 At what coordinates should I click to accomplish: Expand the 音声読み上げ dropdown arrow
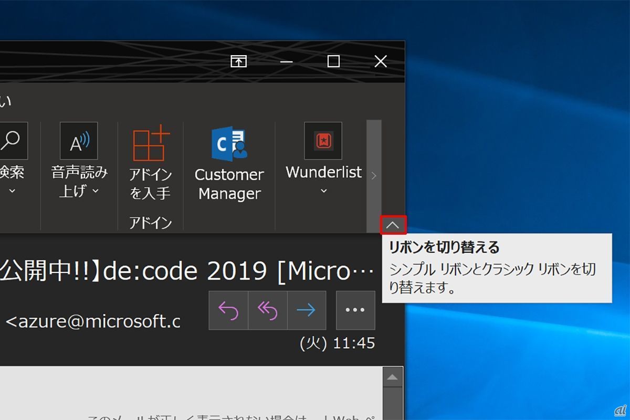[x=96, y=191]
